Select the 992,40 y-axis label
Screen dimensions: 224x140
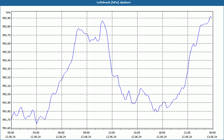point(6,60)
